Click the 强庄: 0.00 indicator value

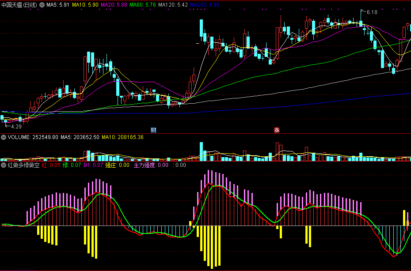click(x=118, y=165)
